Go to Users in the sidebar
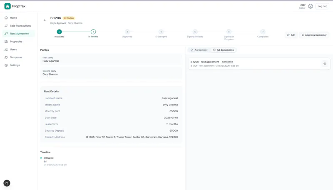The image size is (333, 190). (x=18, y=50)
